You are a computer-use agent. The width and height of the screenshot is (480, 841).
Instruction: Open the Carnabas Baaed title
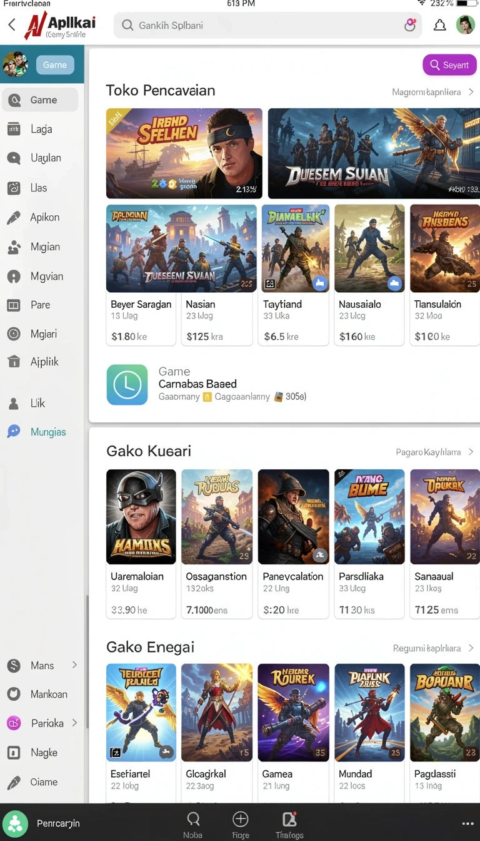pyautogui.click(x=197, y=384)
